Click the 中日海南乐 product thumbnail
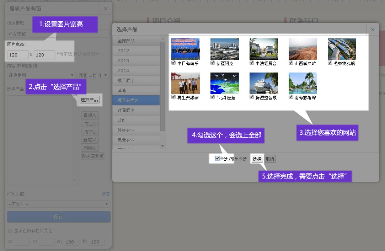 (x=185, y=49)
